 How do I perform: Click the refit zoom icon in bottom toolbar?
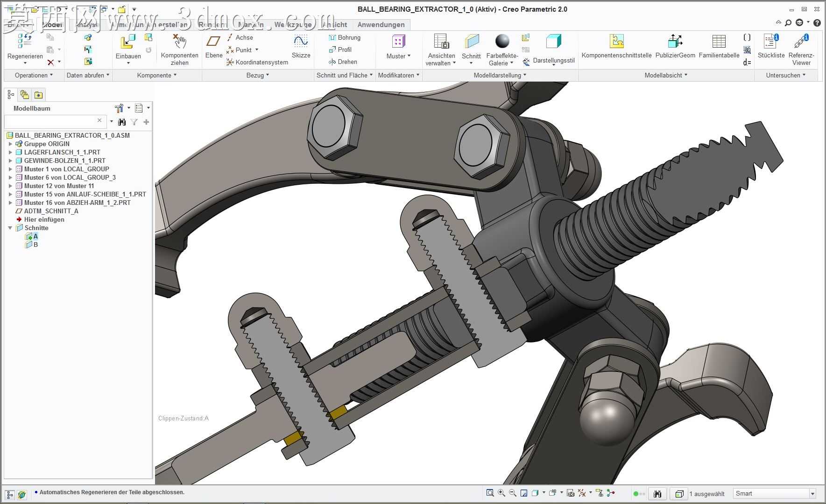(x=490, y=493)
